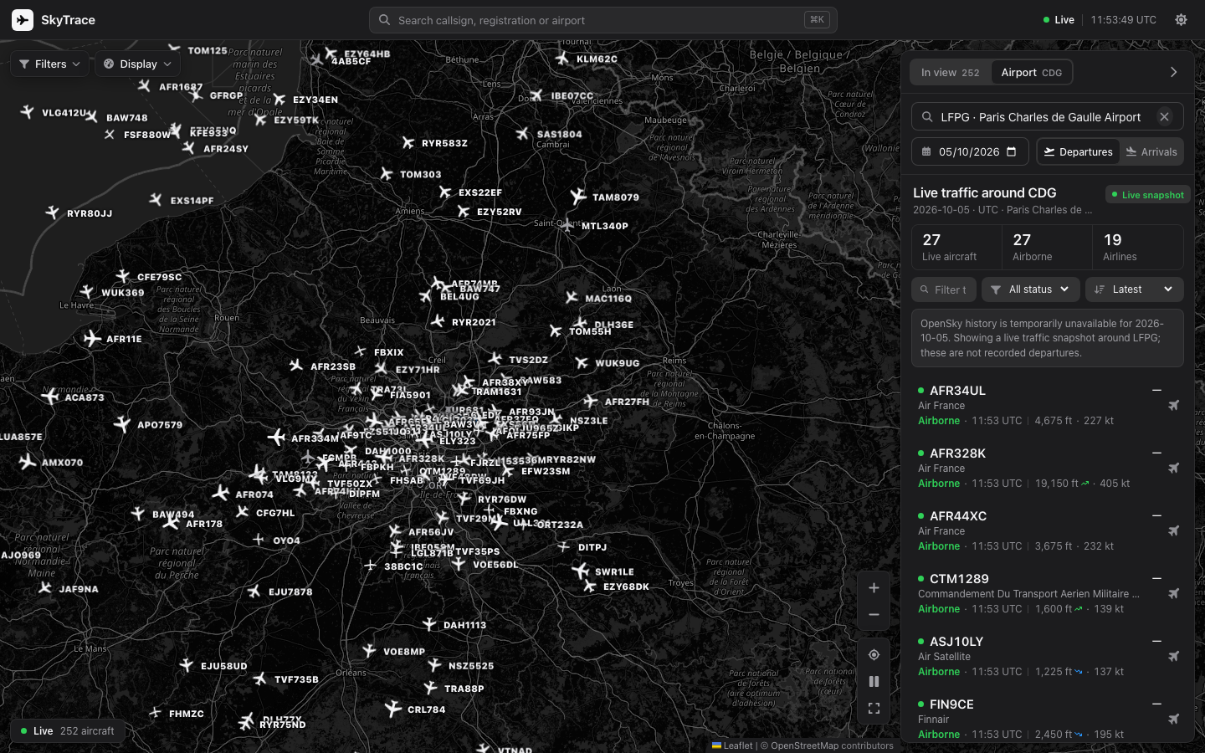1205x753 pixels.
Task: Select aircraft CRL784 on the map
Action: pyautogui.click(x=393, y=709)
